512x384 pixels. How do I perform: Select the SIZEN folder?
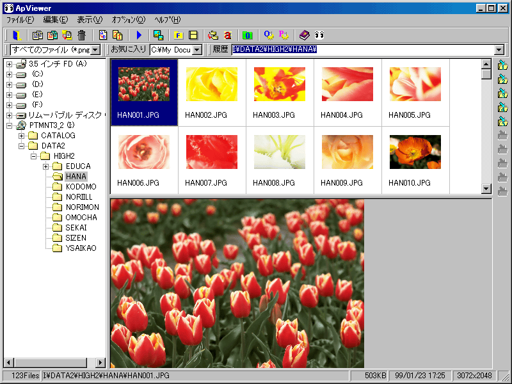76,237
